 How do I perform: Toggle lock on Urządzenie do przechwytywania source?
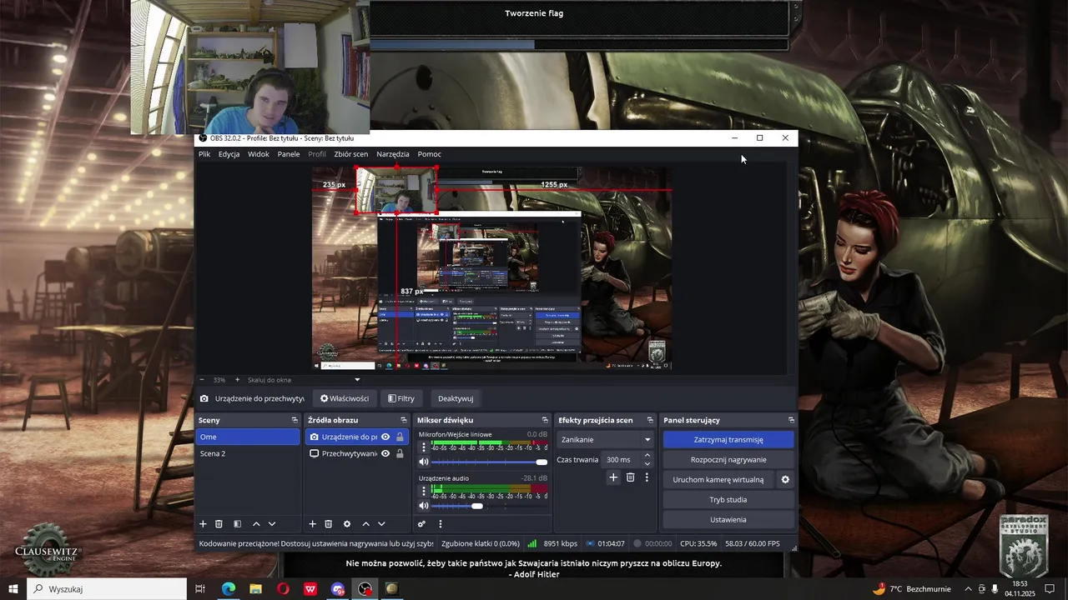pyautogui.click(x=400, y=437)
